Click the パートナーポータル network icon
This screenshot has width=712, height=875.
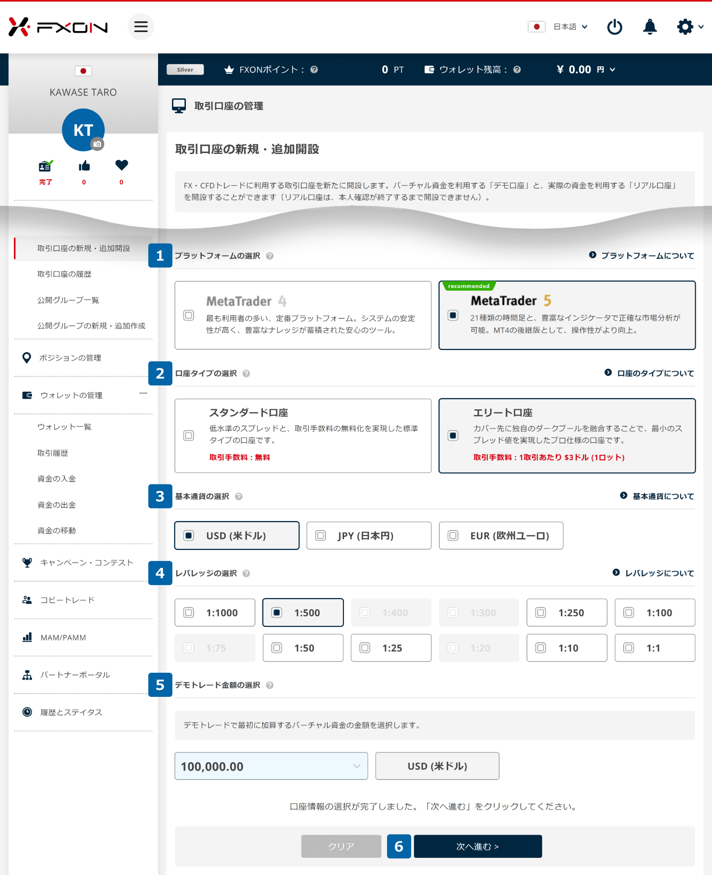coord(27,675)
